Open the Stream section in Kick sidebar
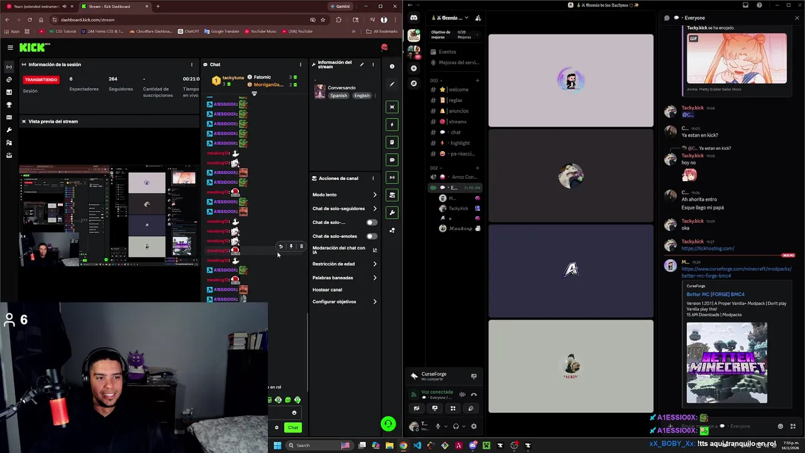Viewport: 805px width, 453px height. pos(9,67)
